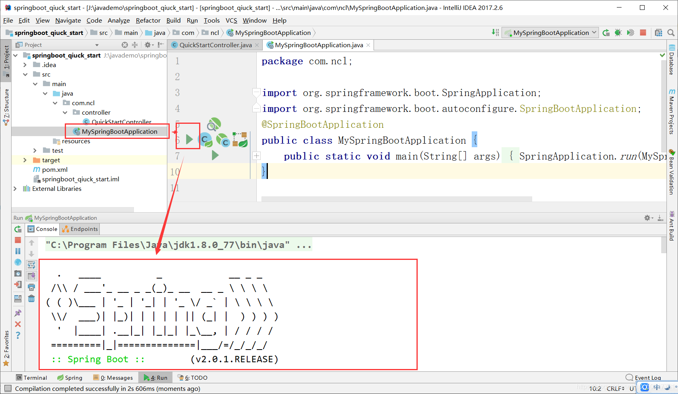Clear console with trash can icon
Screen dimensions: 678x394
[x=31, y=298]
